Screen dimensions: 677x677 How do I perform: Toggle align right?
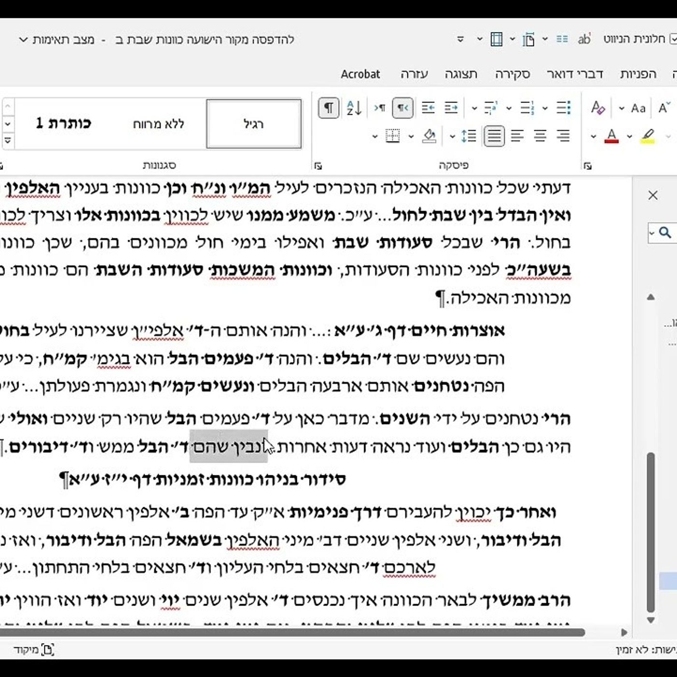(x=563, y=136)
